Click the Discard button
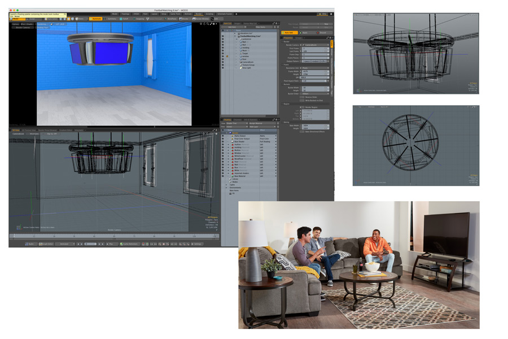 click(x=322, y=32)
